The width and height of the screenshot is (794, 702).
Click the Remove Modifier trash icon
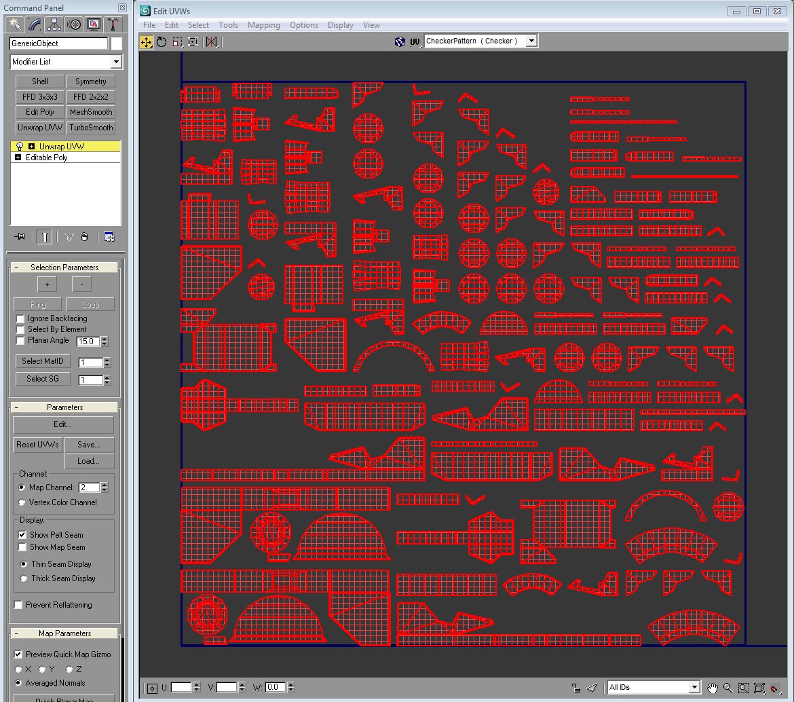pos(85,236)
